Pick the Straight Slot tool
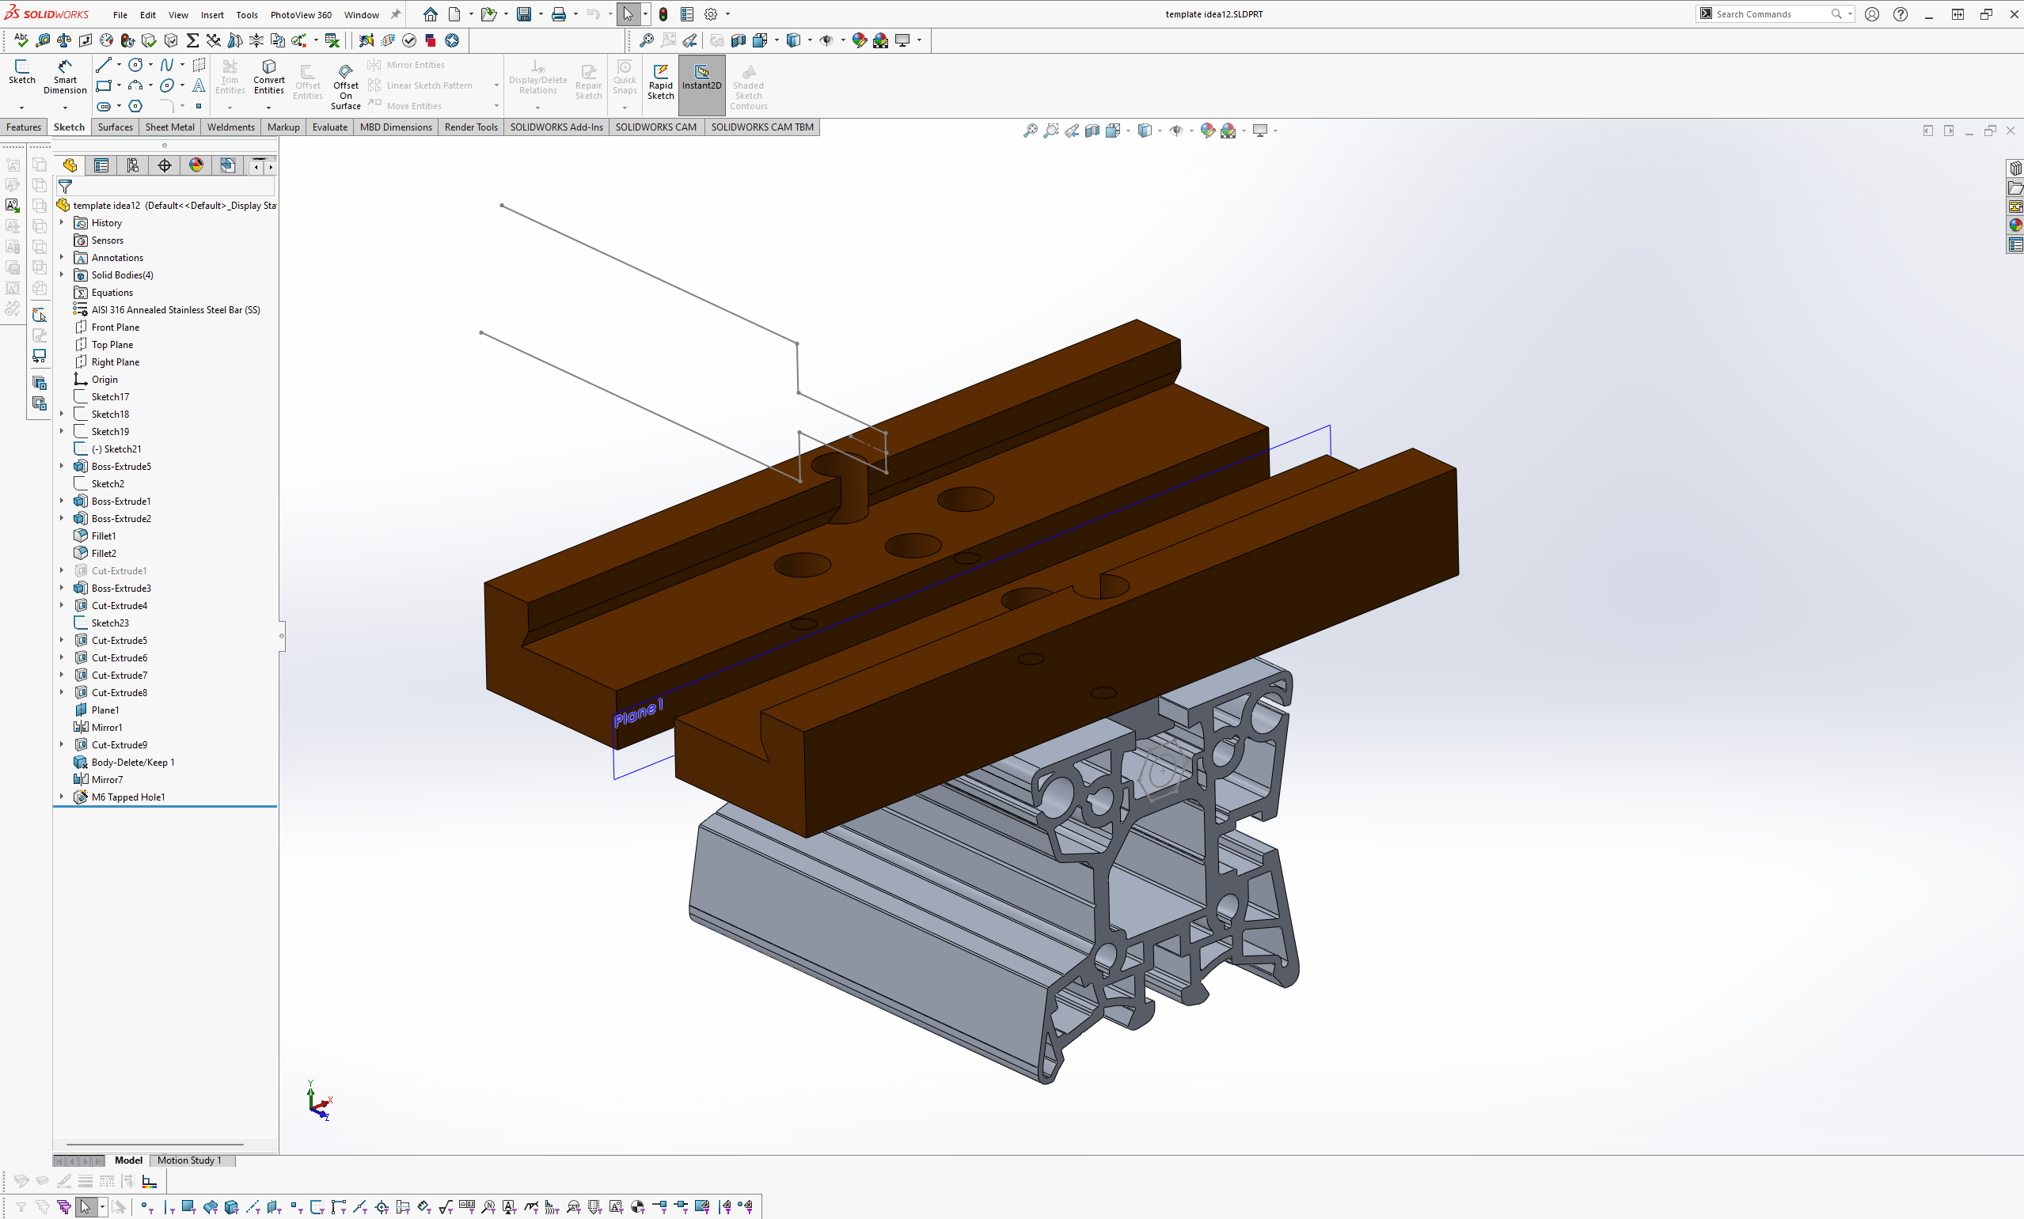Image resolution: width=2024 pixels, height=1219 pixels. click(104, 106)
